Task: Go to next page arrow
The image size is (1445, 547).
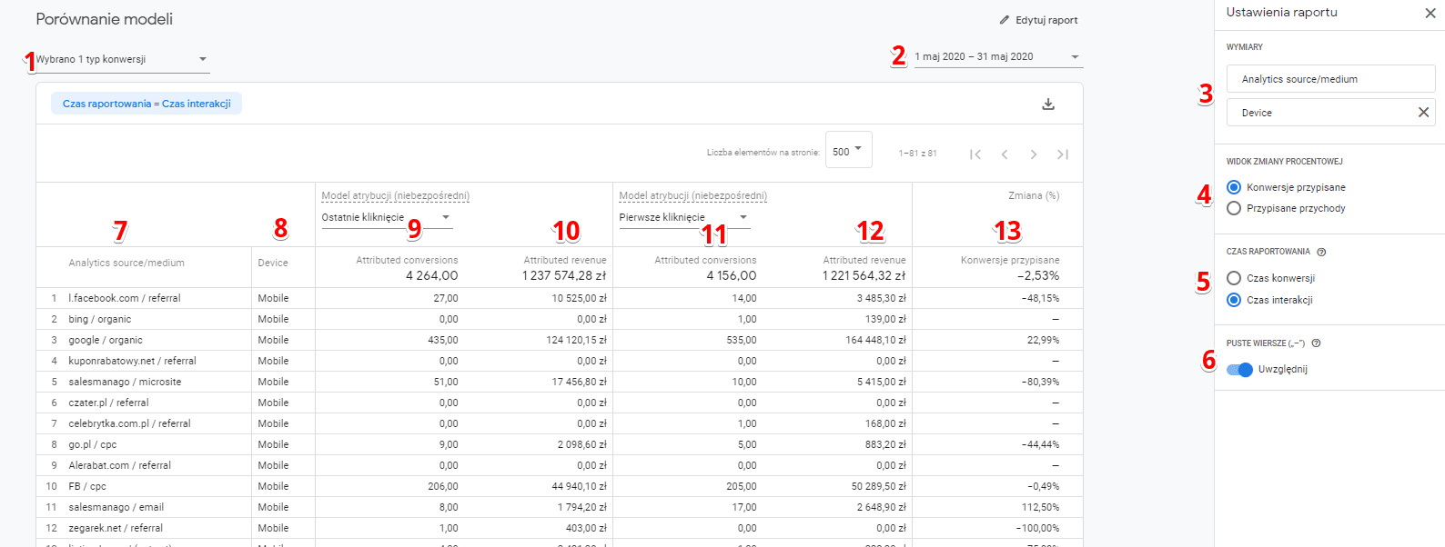Action: point(1034,154)
